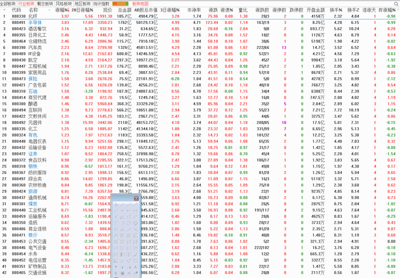Select the filled square tool in toolbox
Image resolution: width=400 pixels, height=278 pixels.
point(122,274)
